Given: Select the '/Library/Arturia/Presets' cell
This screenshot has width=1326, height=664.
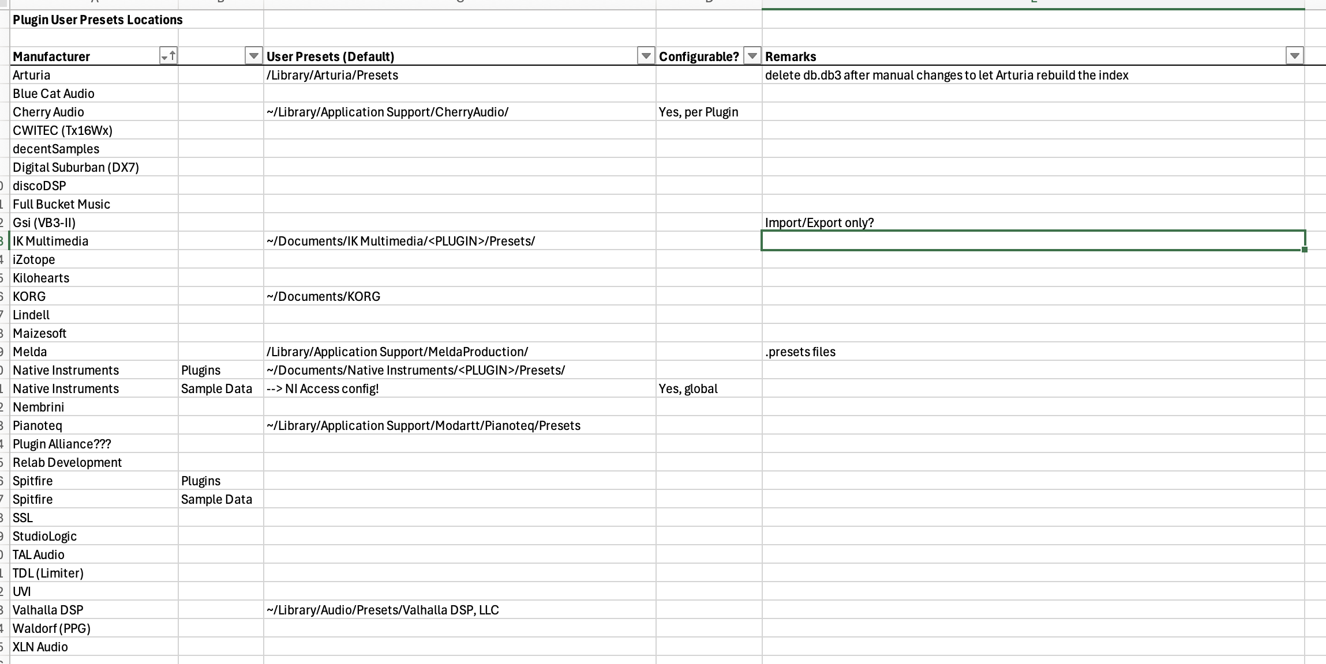Looking at the screenshot, I should (460, 75).
